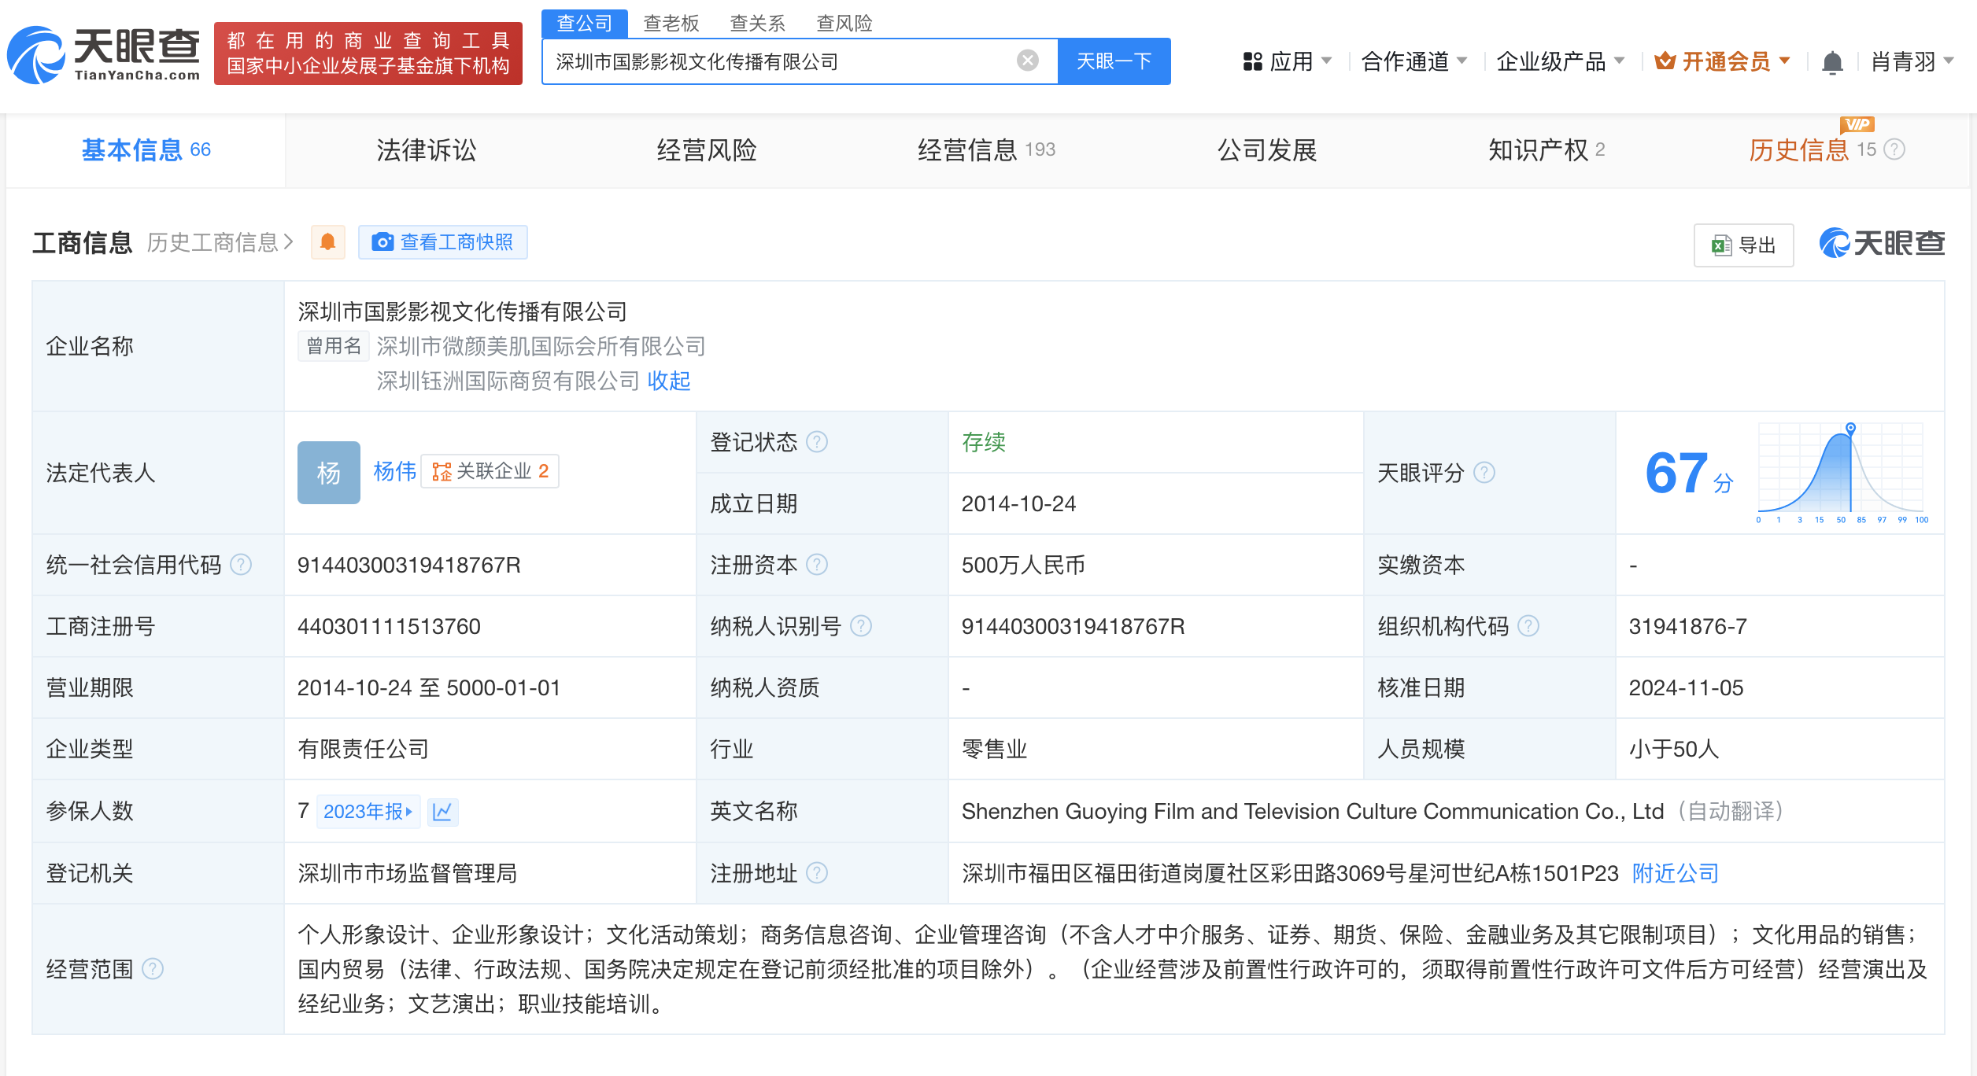This screenshot has width=1977, height=1076.
Task: Click 深圳市市场监督管理局 registration authority
Action: (x=408, y=873)
